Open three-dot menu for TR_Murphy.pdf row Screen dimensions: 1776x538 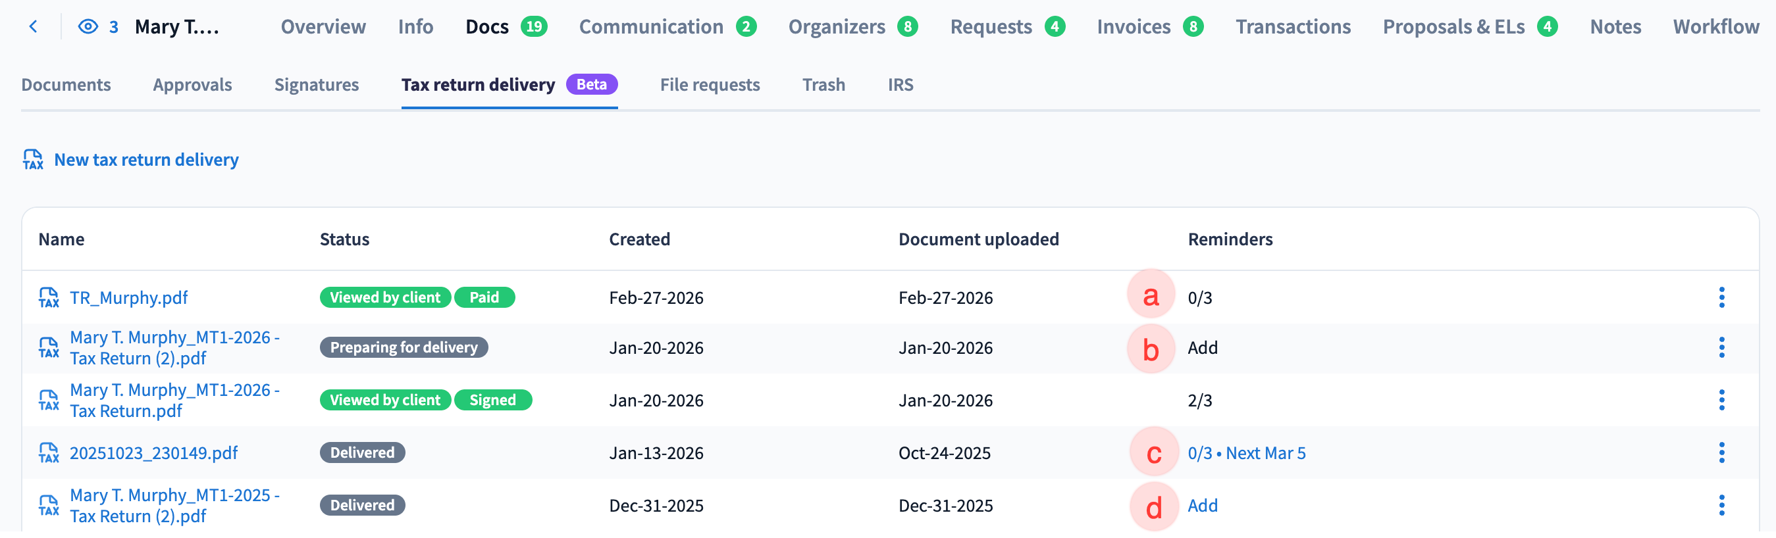tap(1721, 297)
